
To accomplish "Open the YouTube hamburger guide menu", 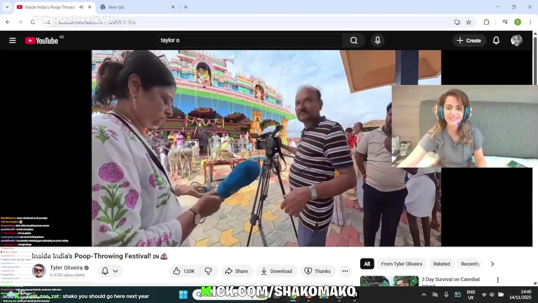I will coord(13,40).
